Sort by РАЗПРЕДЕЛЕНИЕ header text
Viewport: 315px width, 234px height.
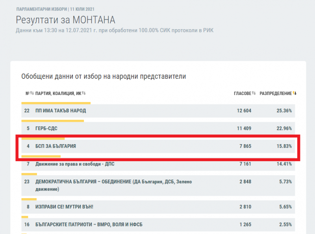pyautogui.click(x=276, y=93)
